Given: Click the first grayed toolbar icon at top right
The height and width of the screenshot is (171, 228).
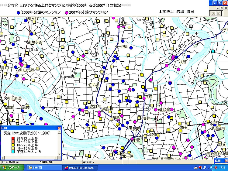Looking at the screenshot, I should [x=213, y=13].
